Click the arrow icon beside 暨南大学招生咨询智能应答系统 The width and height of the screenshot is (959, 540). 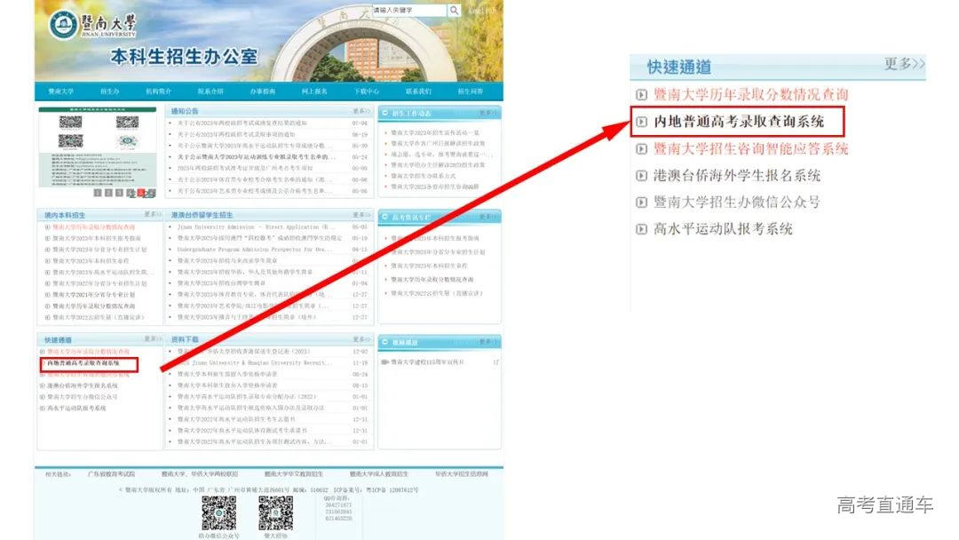click(640, 149)
